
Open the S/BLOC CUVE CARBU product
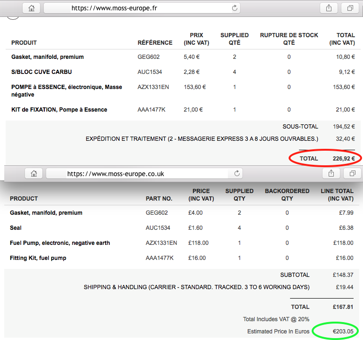pyautogui.click(x=41, y=72)
